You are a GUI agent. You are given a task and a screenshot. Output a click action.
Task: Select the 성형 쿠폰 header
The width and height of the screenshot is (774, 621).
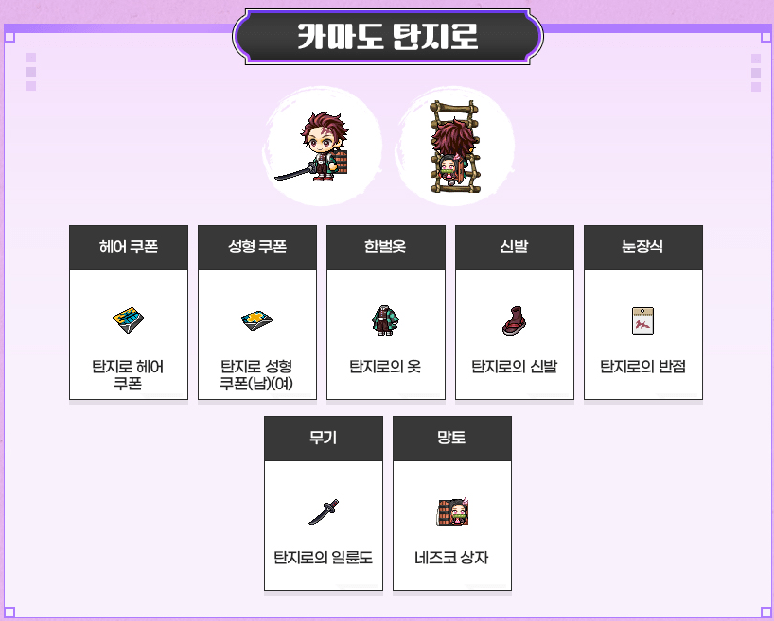(257, 247)
